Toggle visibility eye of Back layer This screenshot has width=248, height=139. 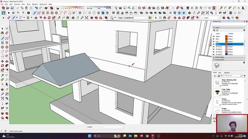(214, 39)
